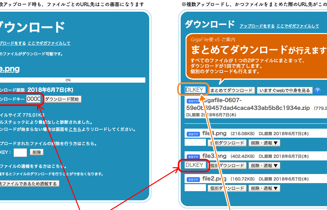Click the 安全です badge next to file3.png
The image size is (327, 210).
pos(193,157)
